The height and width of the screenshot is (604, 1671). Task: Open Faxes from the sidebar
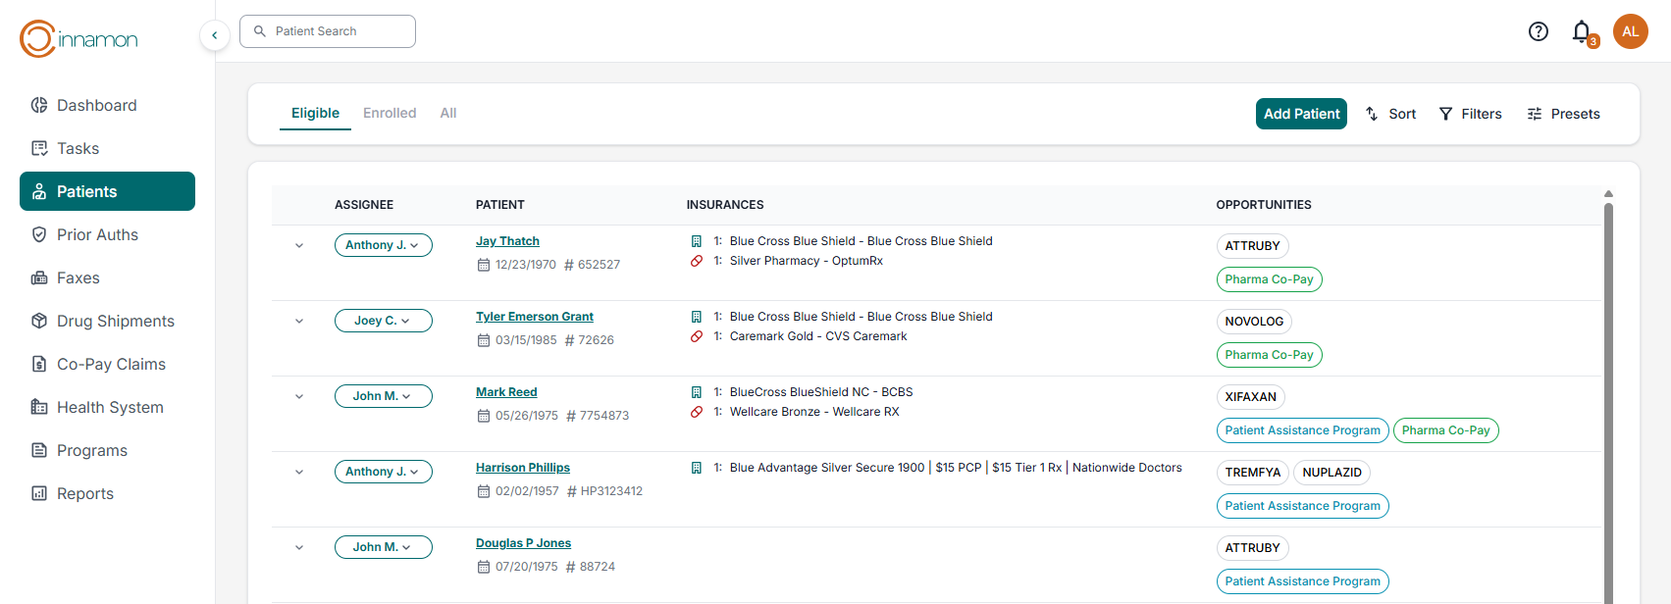78,277
